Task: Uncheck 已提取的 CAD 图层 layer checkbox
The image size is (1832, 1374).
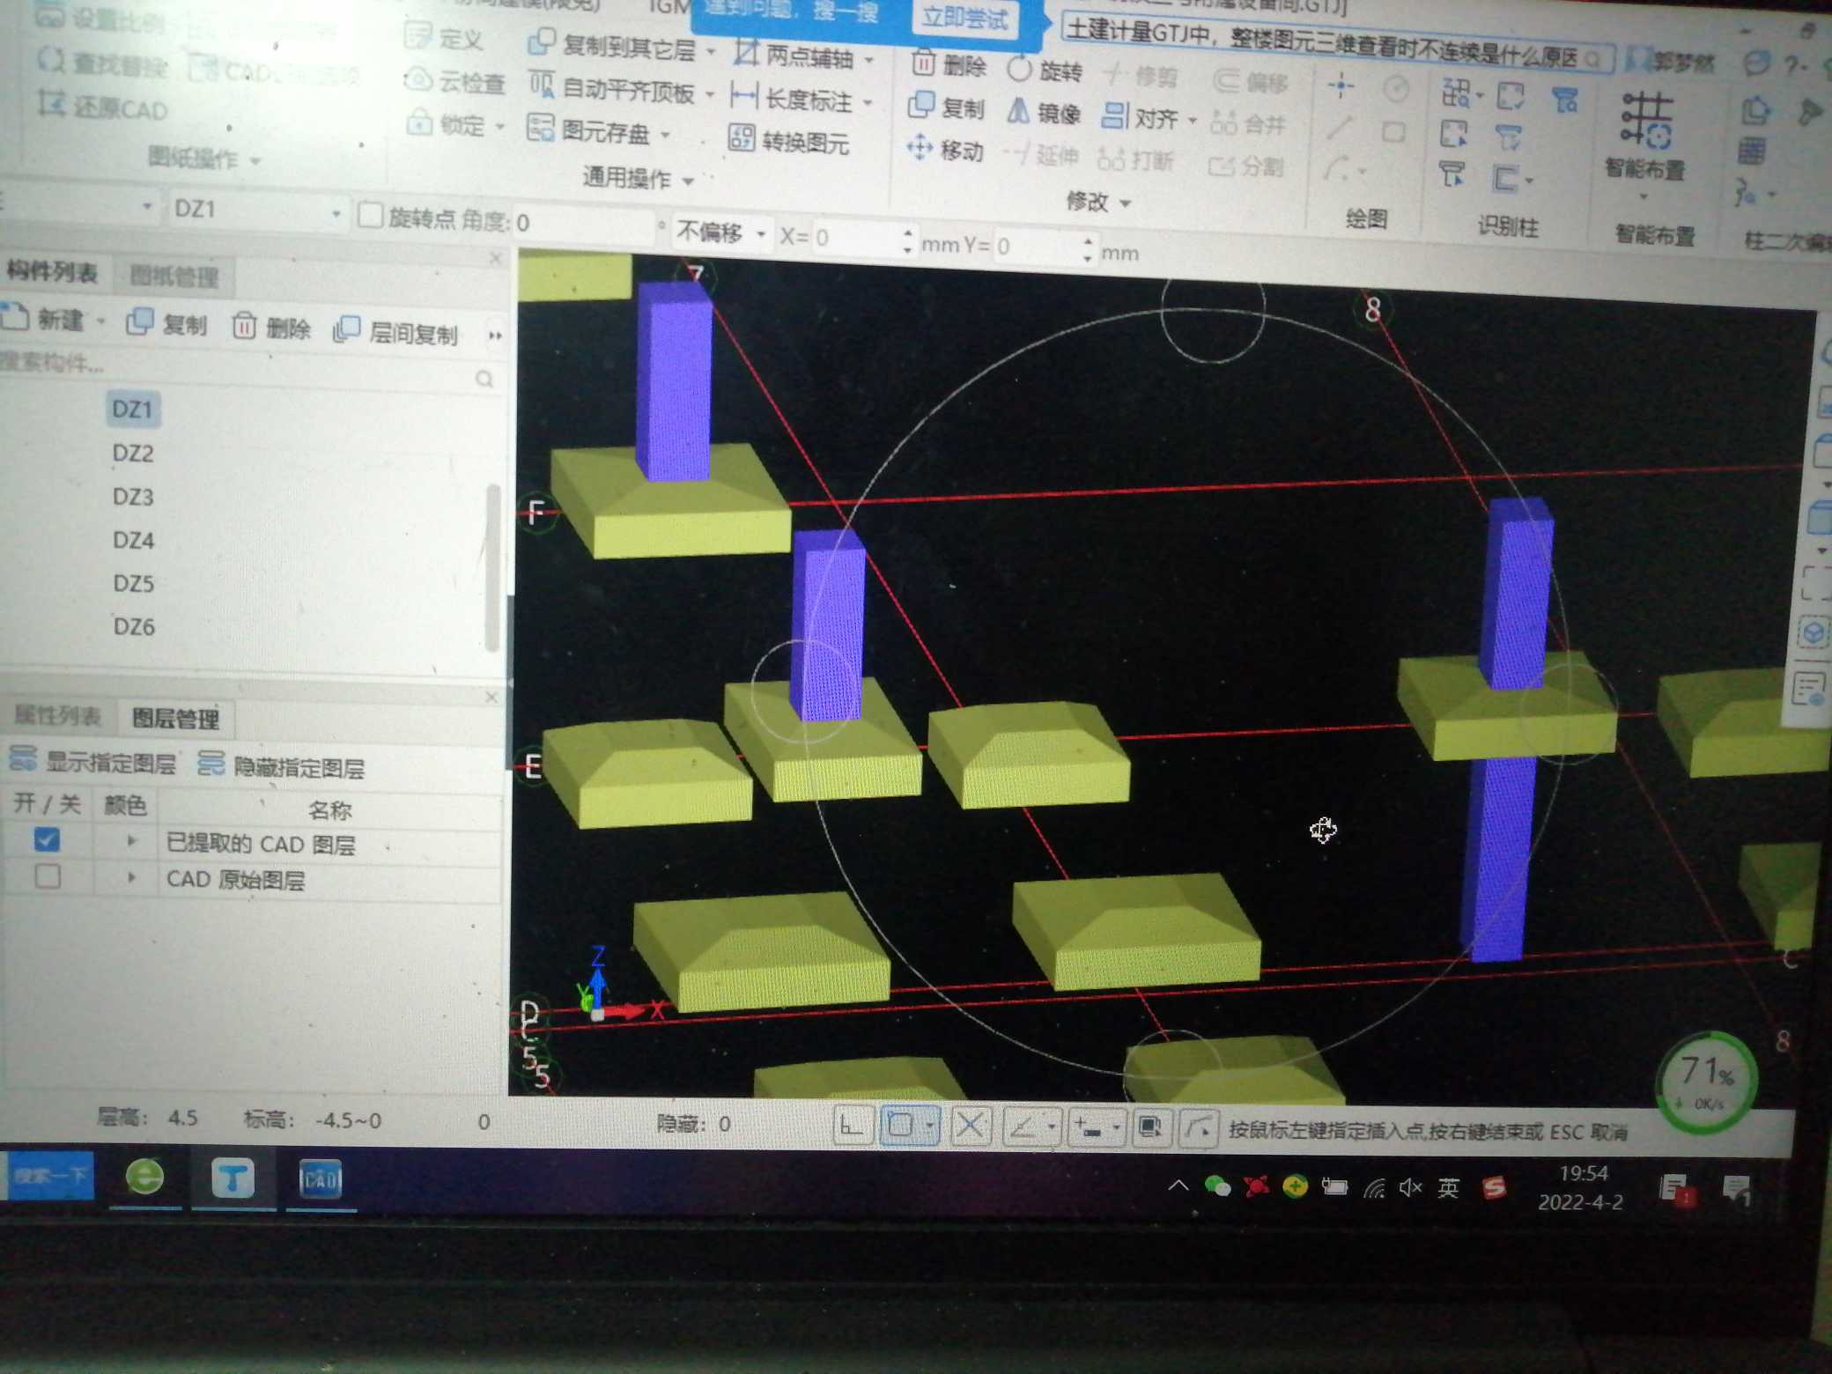Action: (x=47, y=839)
